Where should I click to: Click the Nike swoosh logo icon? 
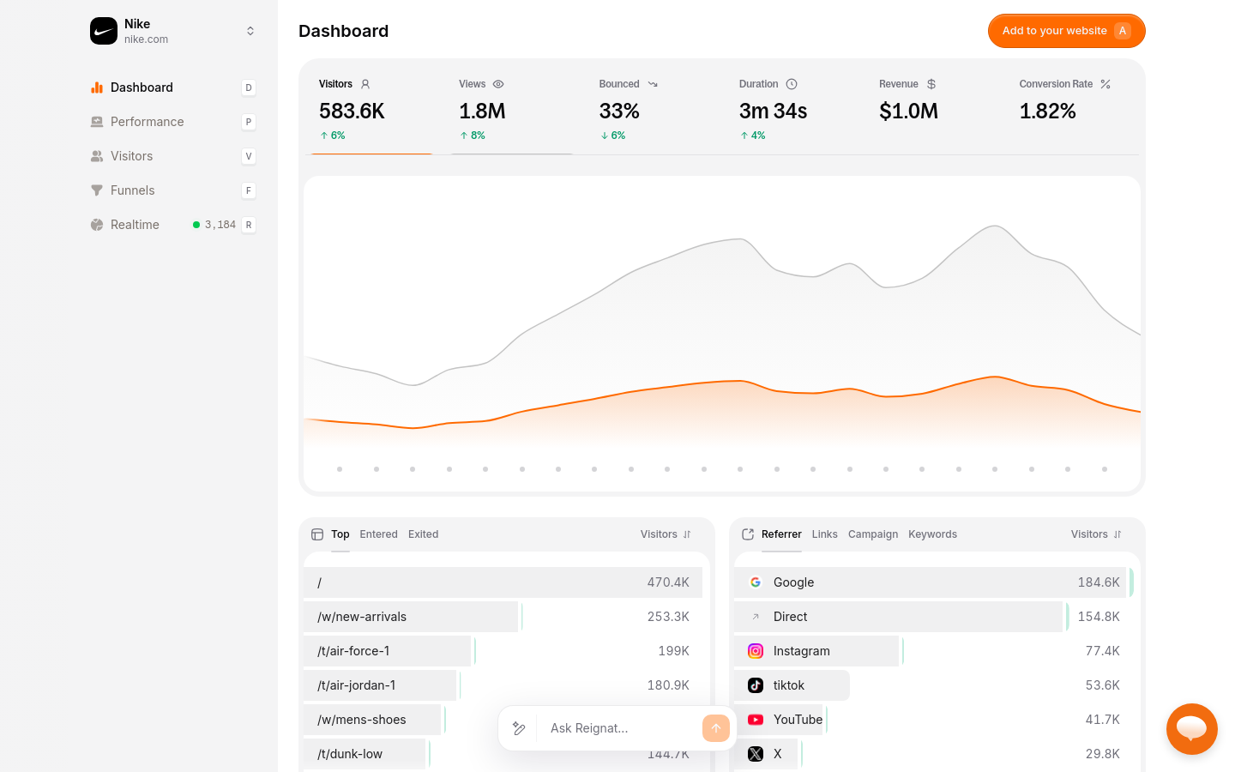[104, 31]
